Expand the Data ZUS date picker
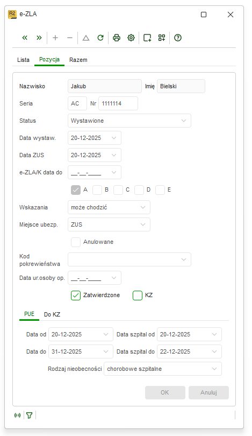This screenshot has height=436, width=252. tap(114, 155)
